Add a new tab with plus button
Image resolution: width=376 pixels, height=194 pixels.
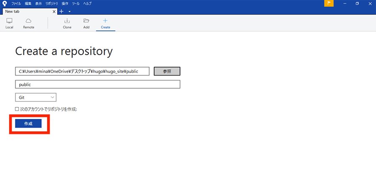click(61, 11)
